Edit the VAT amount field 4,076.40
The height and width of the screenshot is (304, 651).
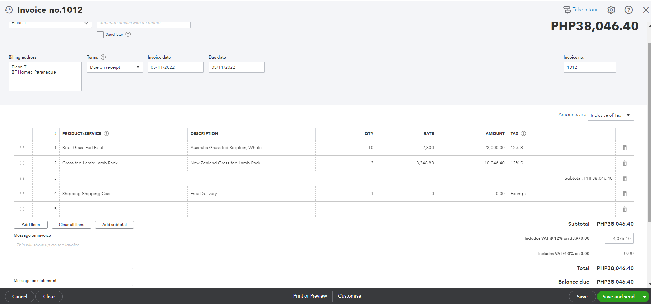[x=619, y=238]
